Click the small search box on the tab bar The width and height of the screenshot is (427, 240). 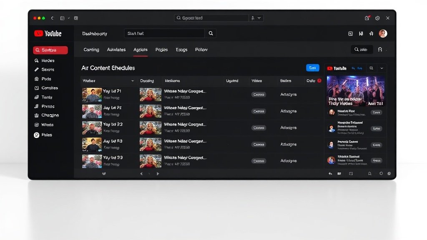tap(362, 50)
